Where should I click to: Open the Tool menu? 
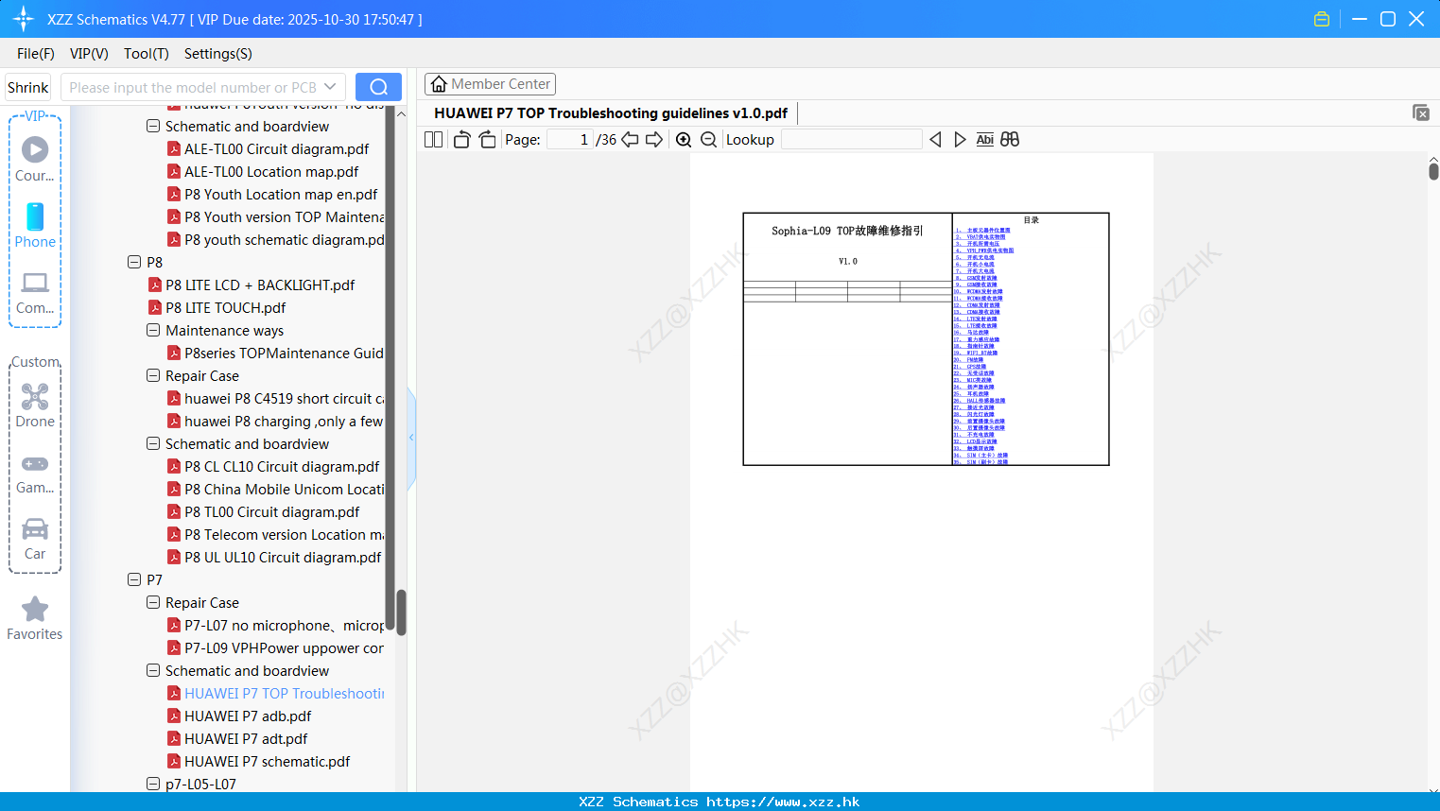point(147,54)
